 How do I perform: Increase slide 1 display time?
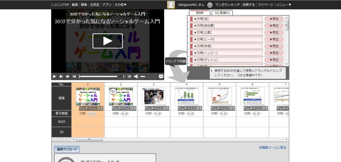tap(94, 114)
